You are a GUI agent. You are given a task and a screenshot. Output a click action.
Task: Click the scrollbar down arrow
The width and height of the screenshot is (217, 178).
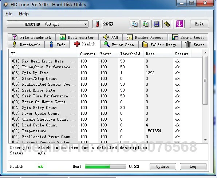pyautogui.click(x=205, y=140)
